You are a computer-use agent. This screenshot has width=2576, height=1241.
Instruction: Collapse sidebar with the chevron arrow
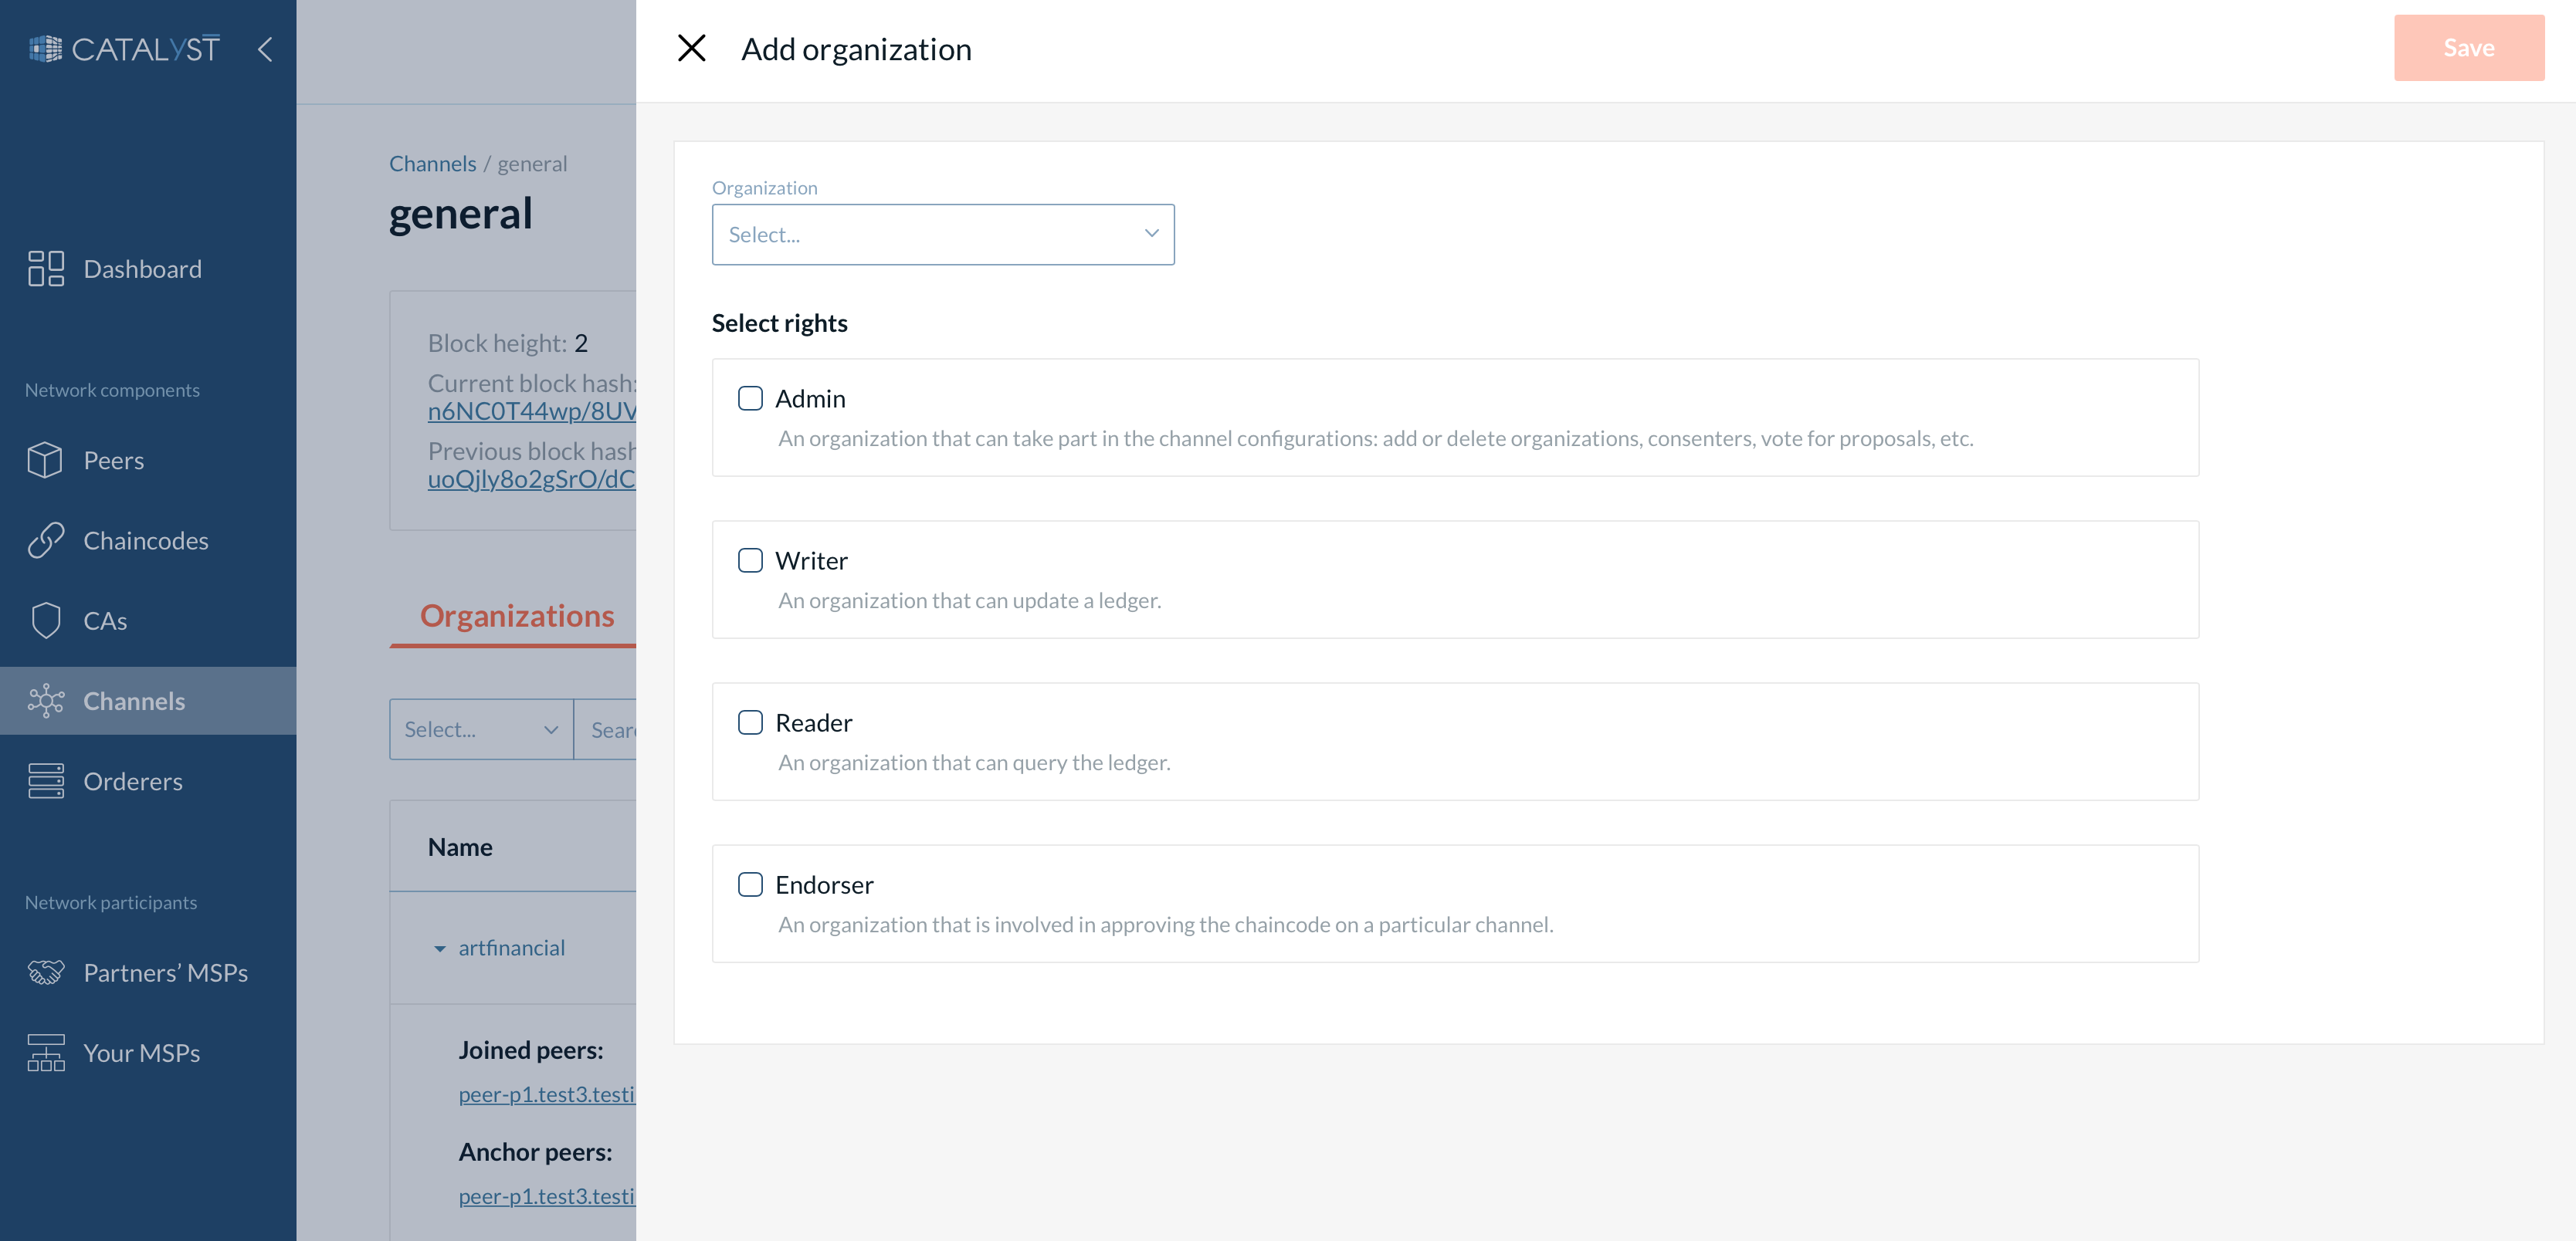pos(265,49)
